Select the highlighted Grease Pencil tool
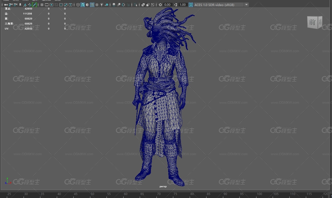This screenshot has width=332, height=198. (34, 5)
